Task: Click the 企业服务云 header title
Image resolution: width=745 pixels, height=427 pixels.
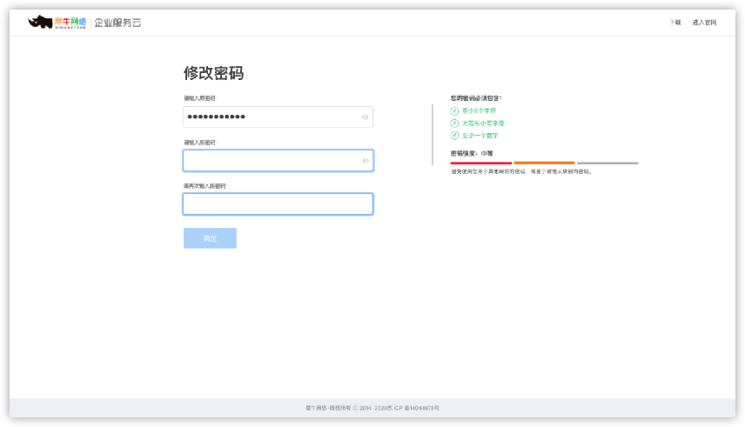Action: coord(117,23)
